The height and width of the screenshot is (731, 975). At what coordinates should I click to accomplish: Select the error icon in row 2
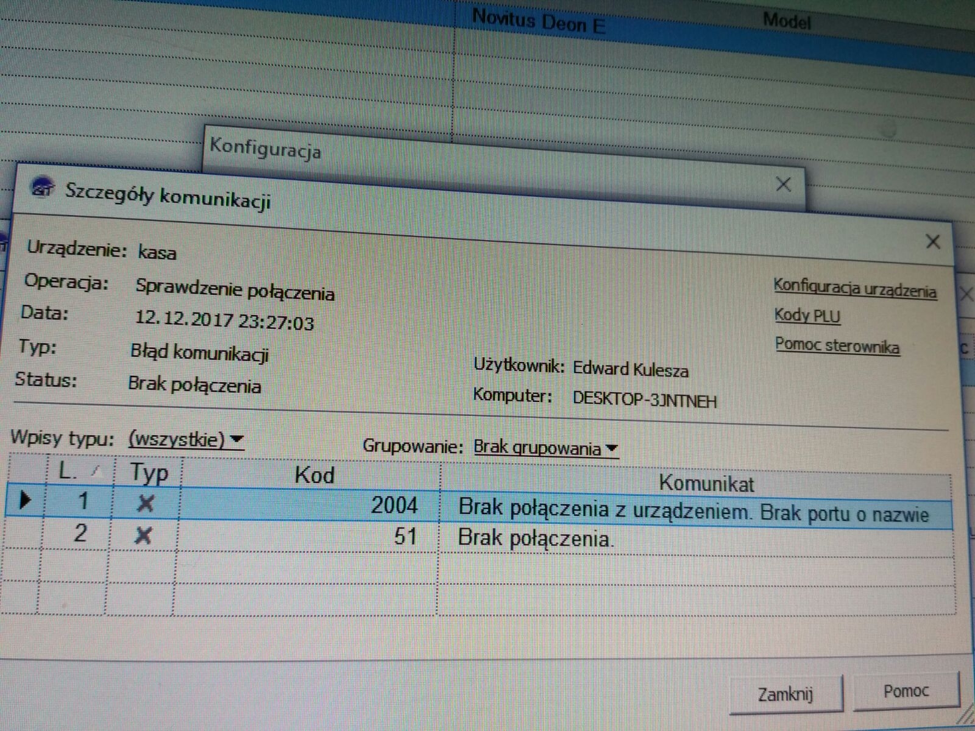(143, 535)
